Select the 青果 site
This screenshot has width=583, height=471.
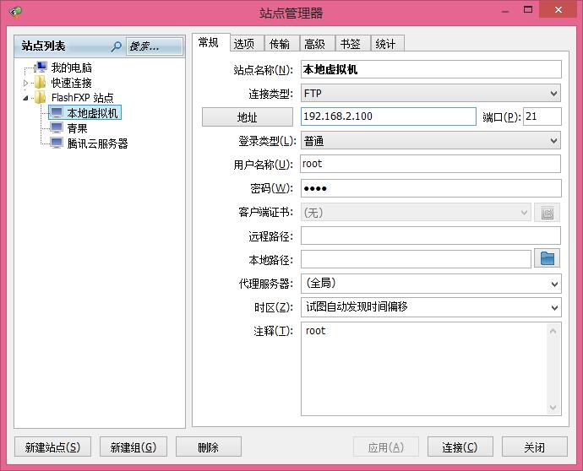point(78,128)
